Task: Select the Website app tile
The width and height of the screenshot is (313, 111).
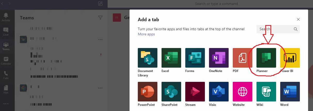Action: pos(243,92)
